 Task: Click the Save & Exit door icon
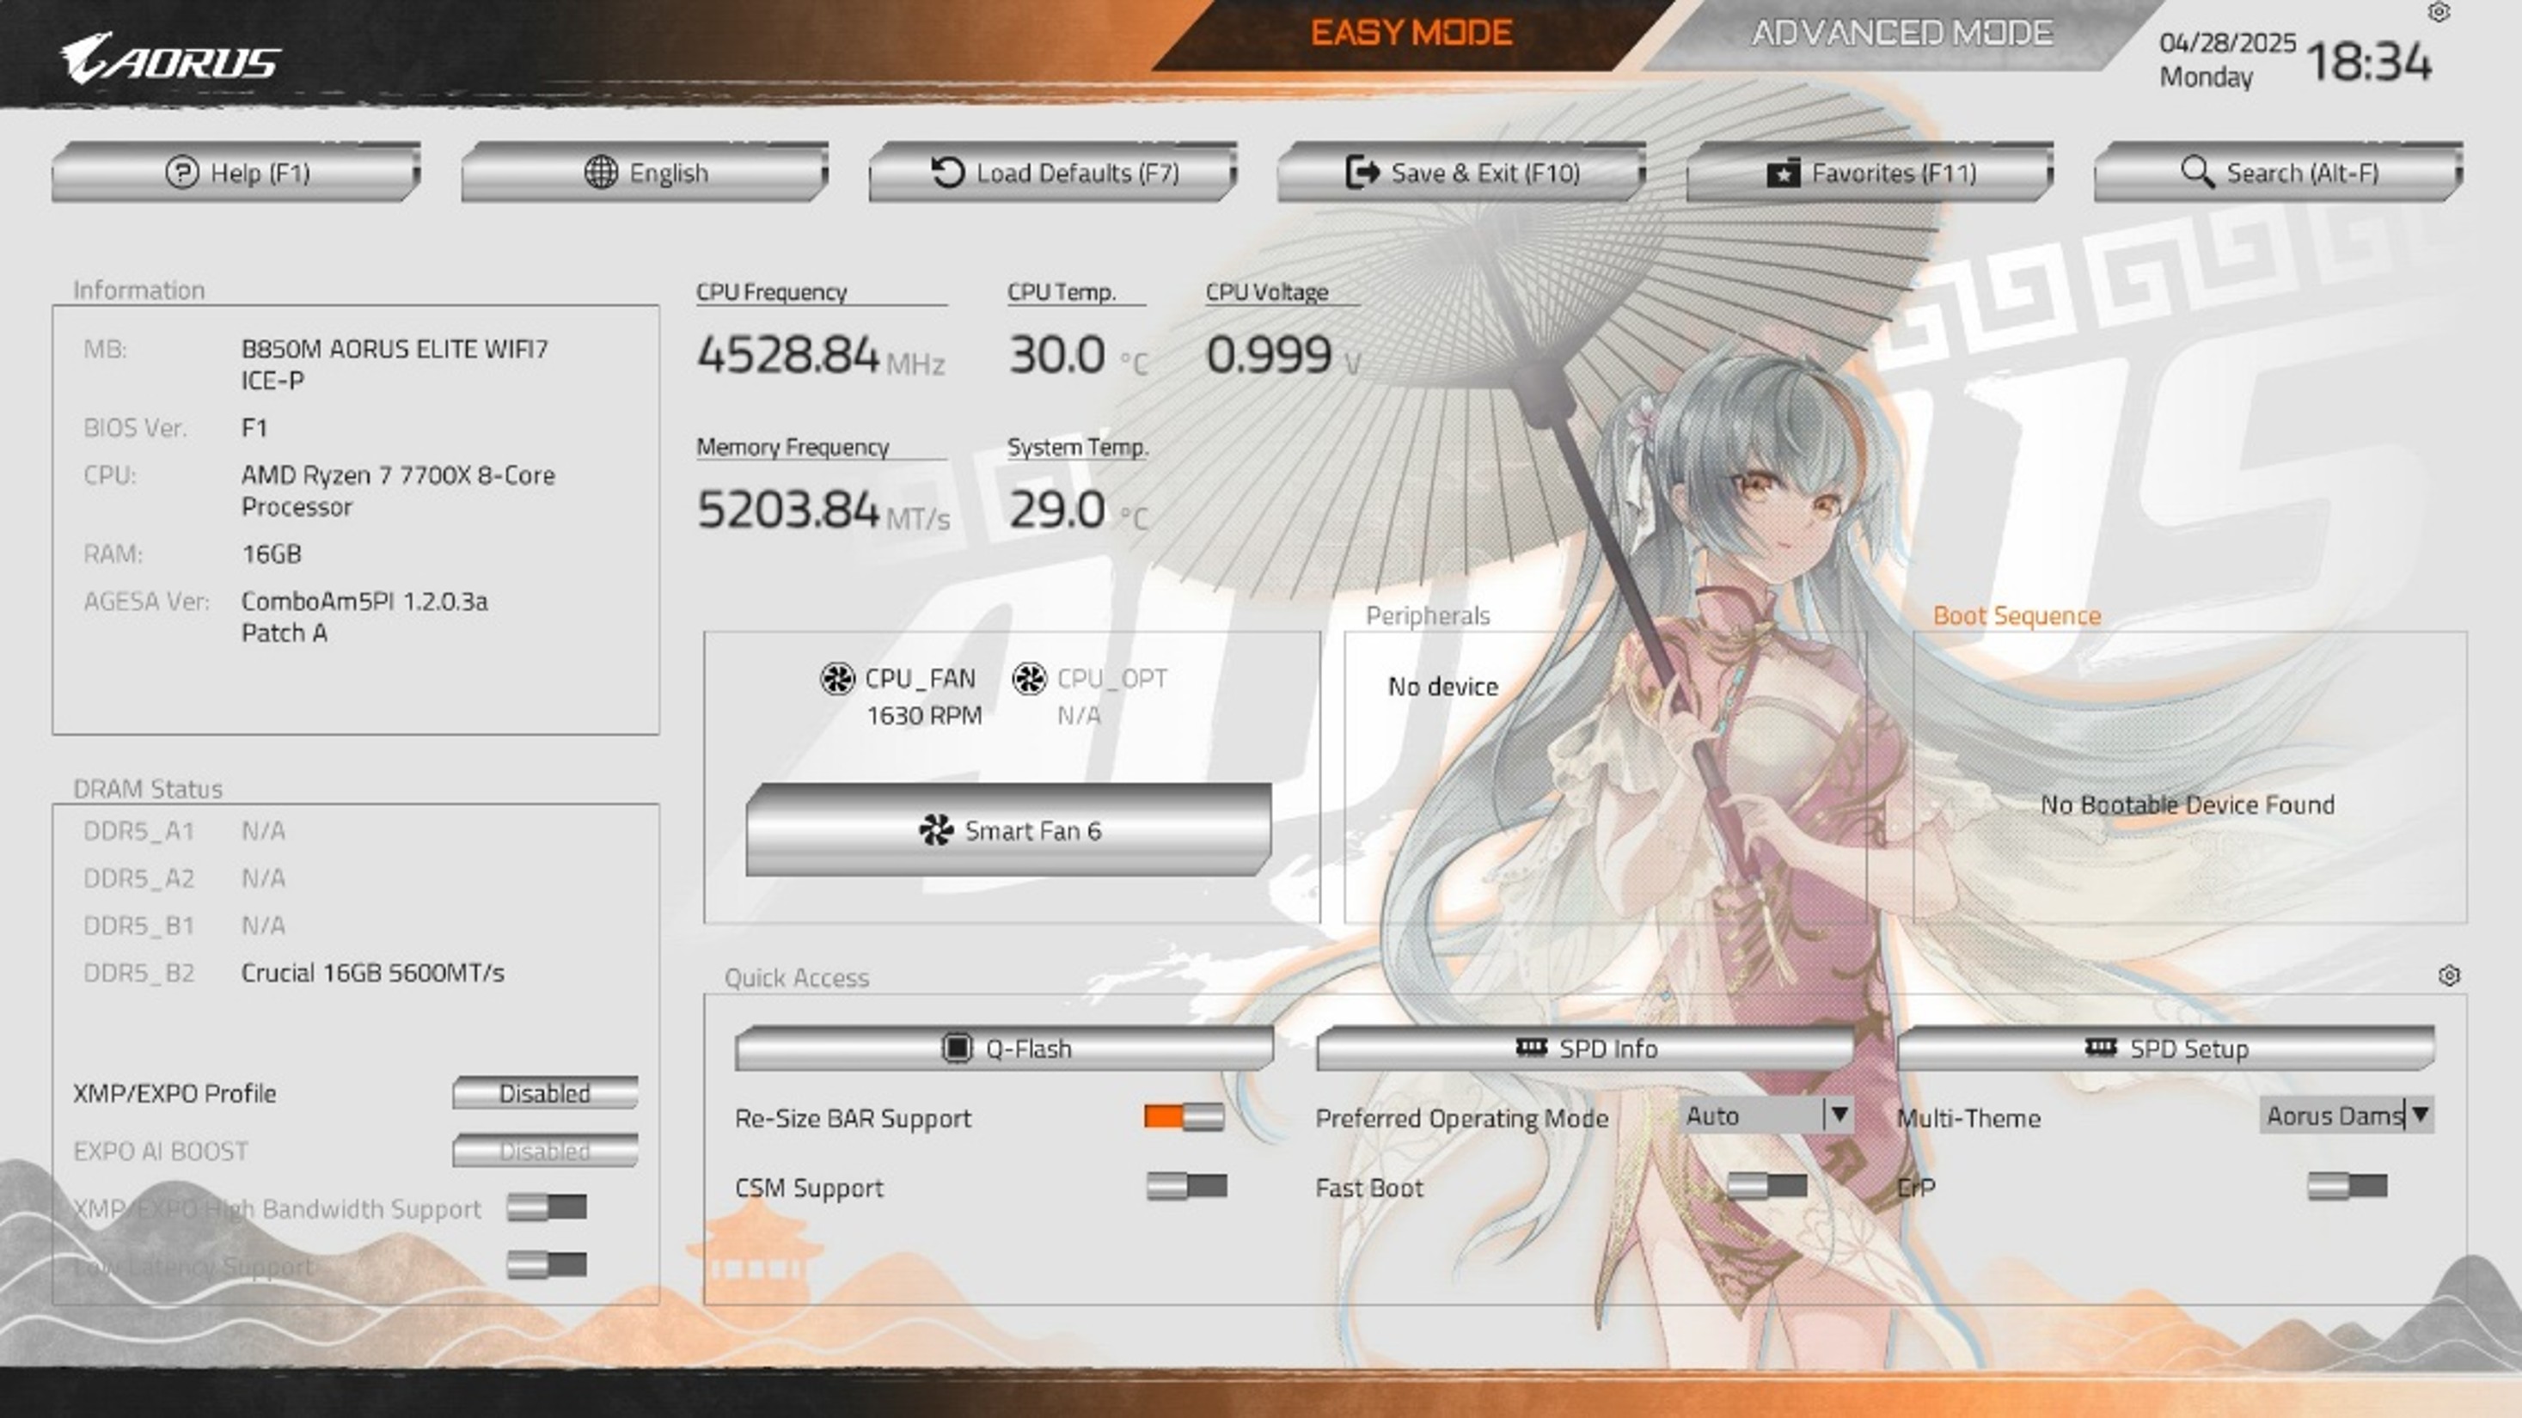tap(1362, 172)
